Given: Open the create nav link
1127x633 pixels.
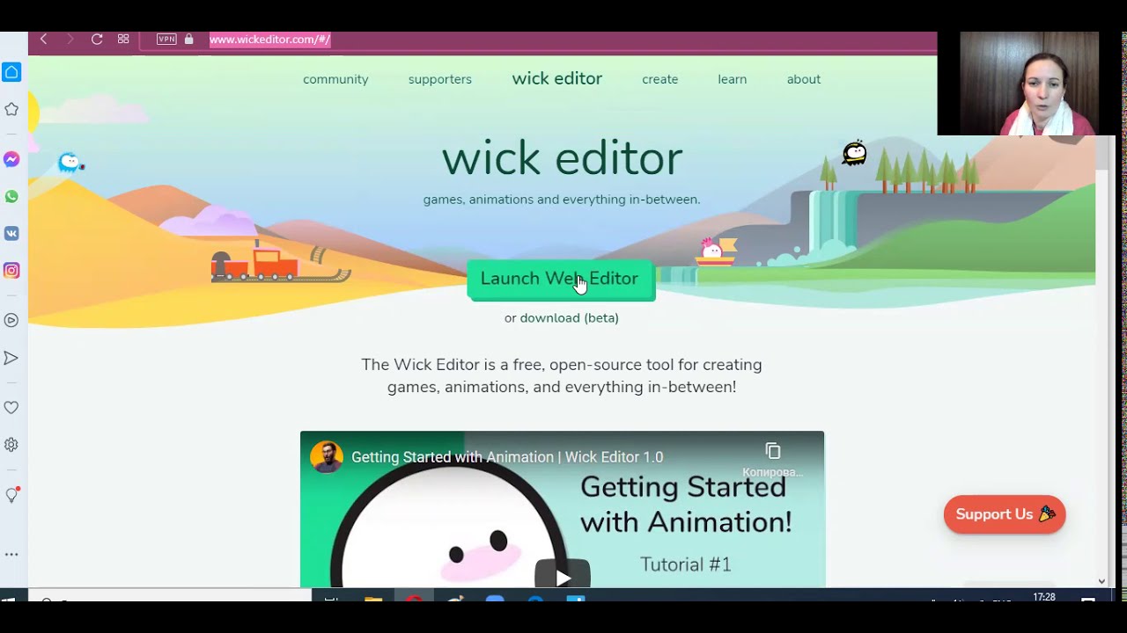Looking at the screenshot, I should pyautogui.click(x=660, y=79).
